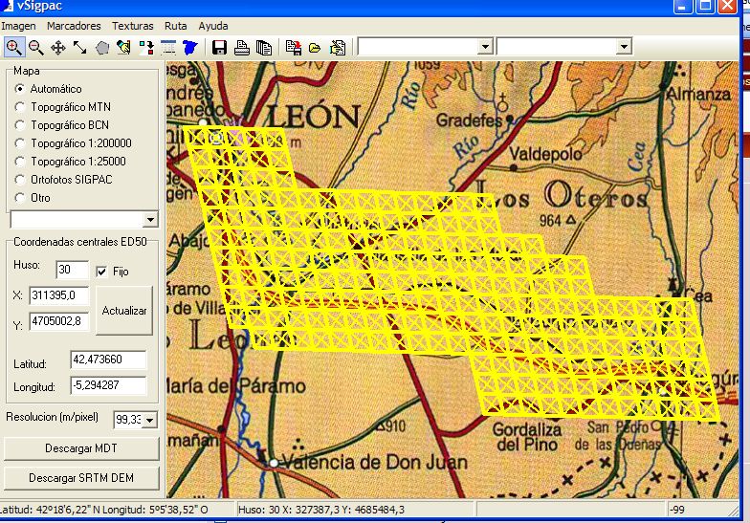
Task: Select the zoom out magnifier tool
Action: 35,47
